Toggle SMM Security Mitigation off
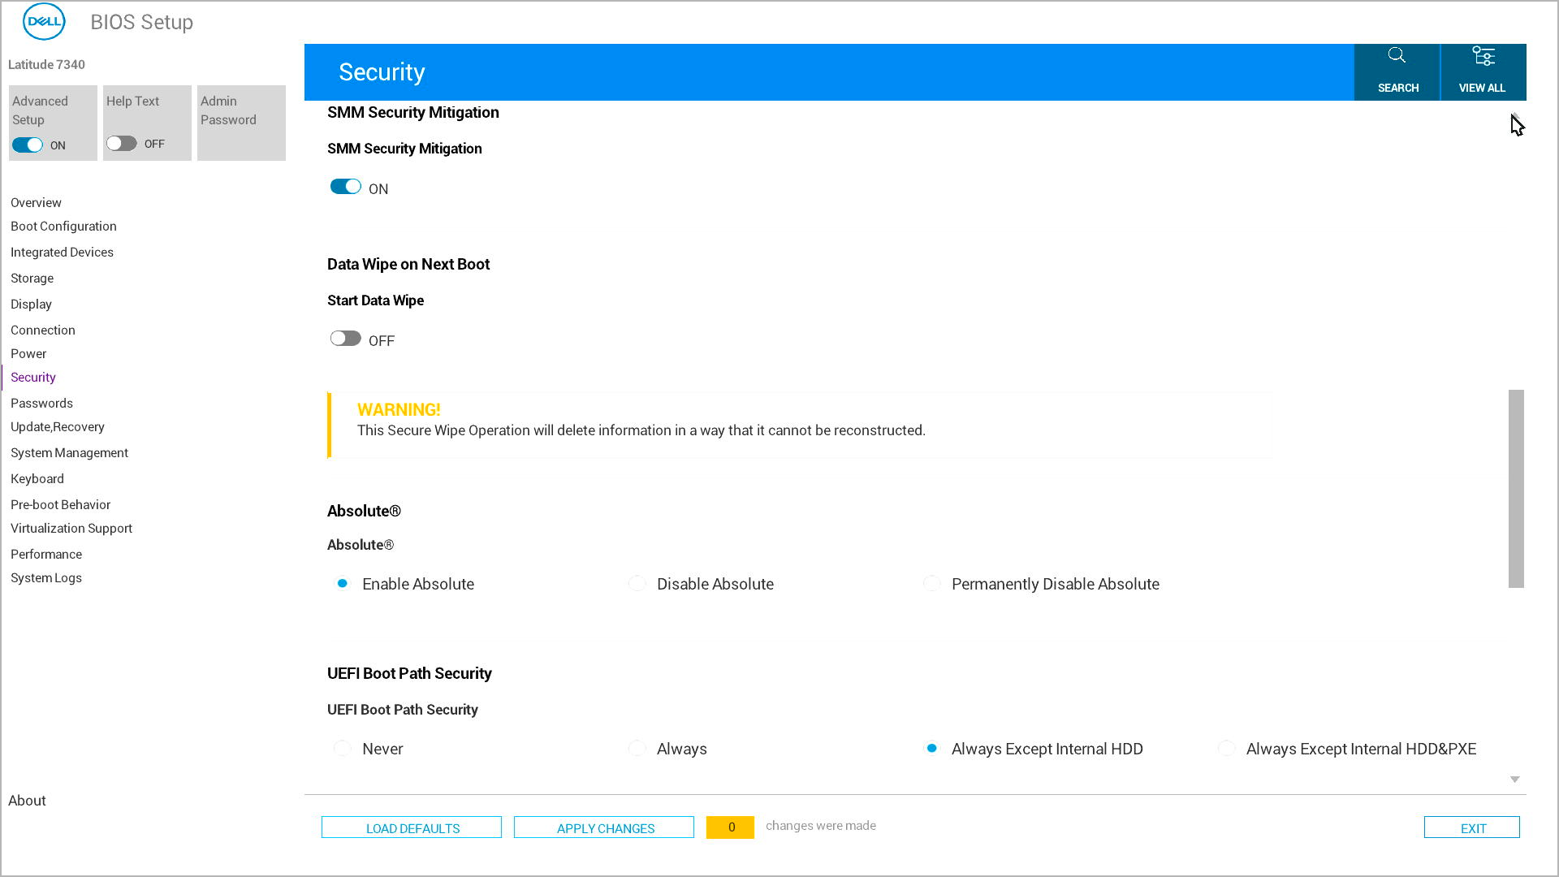 (x=344, y=186)
